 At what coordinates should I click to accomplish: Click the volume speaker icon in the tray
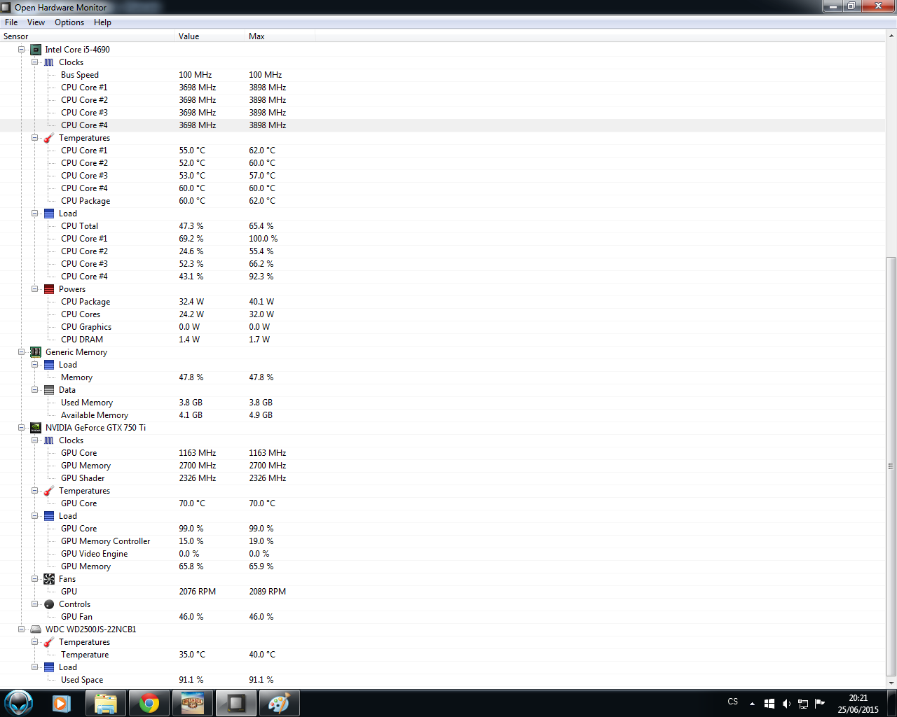point(786,704)
